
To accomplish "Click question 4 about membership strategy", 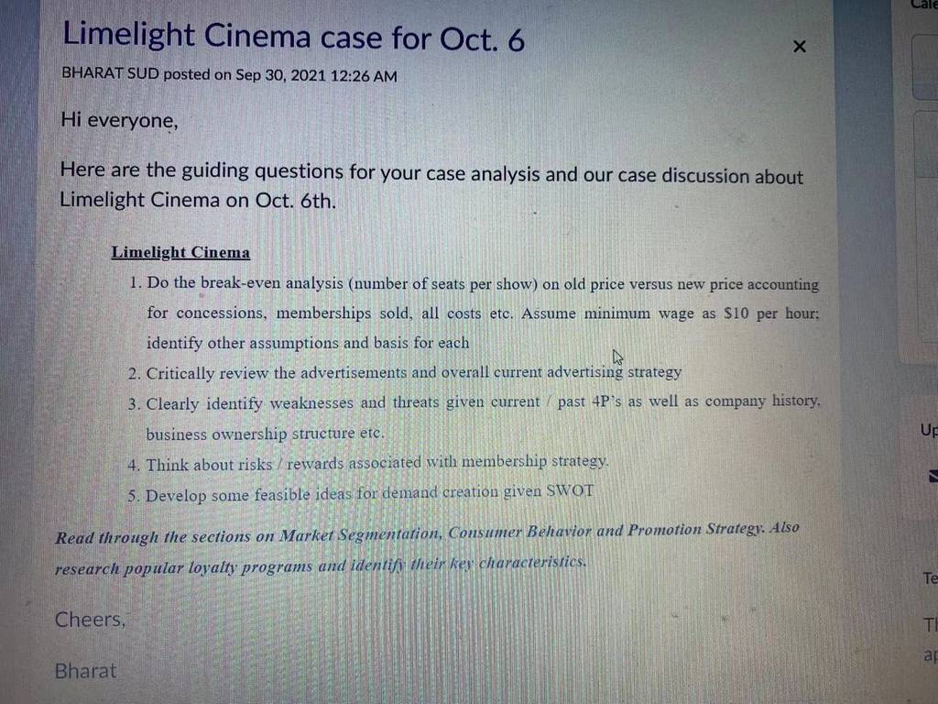I will click(x=368, y=463).
